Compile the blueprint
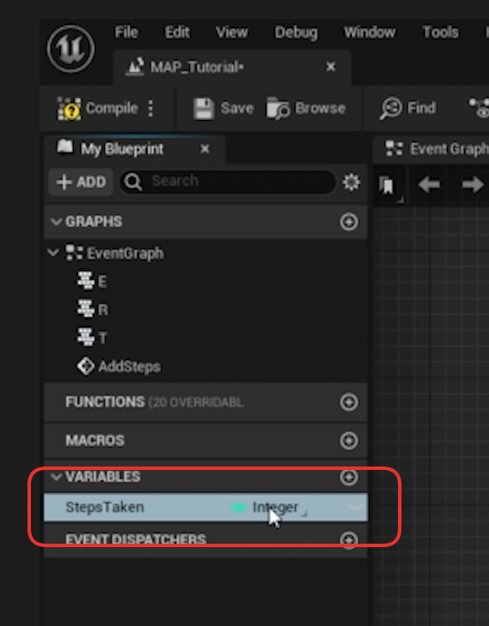The image size is (489, 626). pyautogui.click(x=98, y=108)
